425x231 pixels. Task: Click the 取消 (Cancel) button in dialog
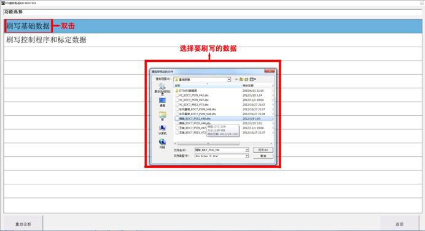pyautogui.click(x=263, y=156)
